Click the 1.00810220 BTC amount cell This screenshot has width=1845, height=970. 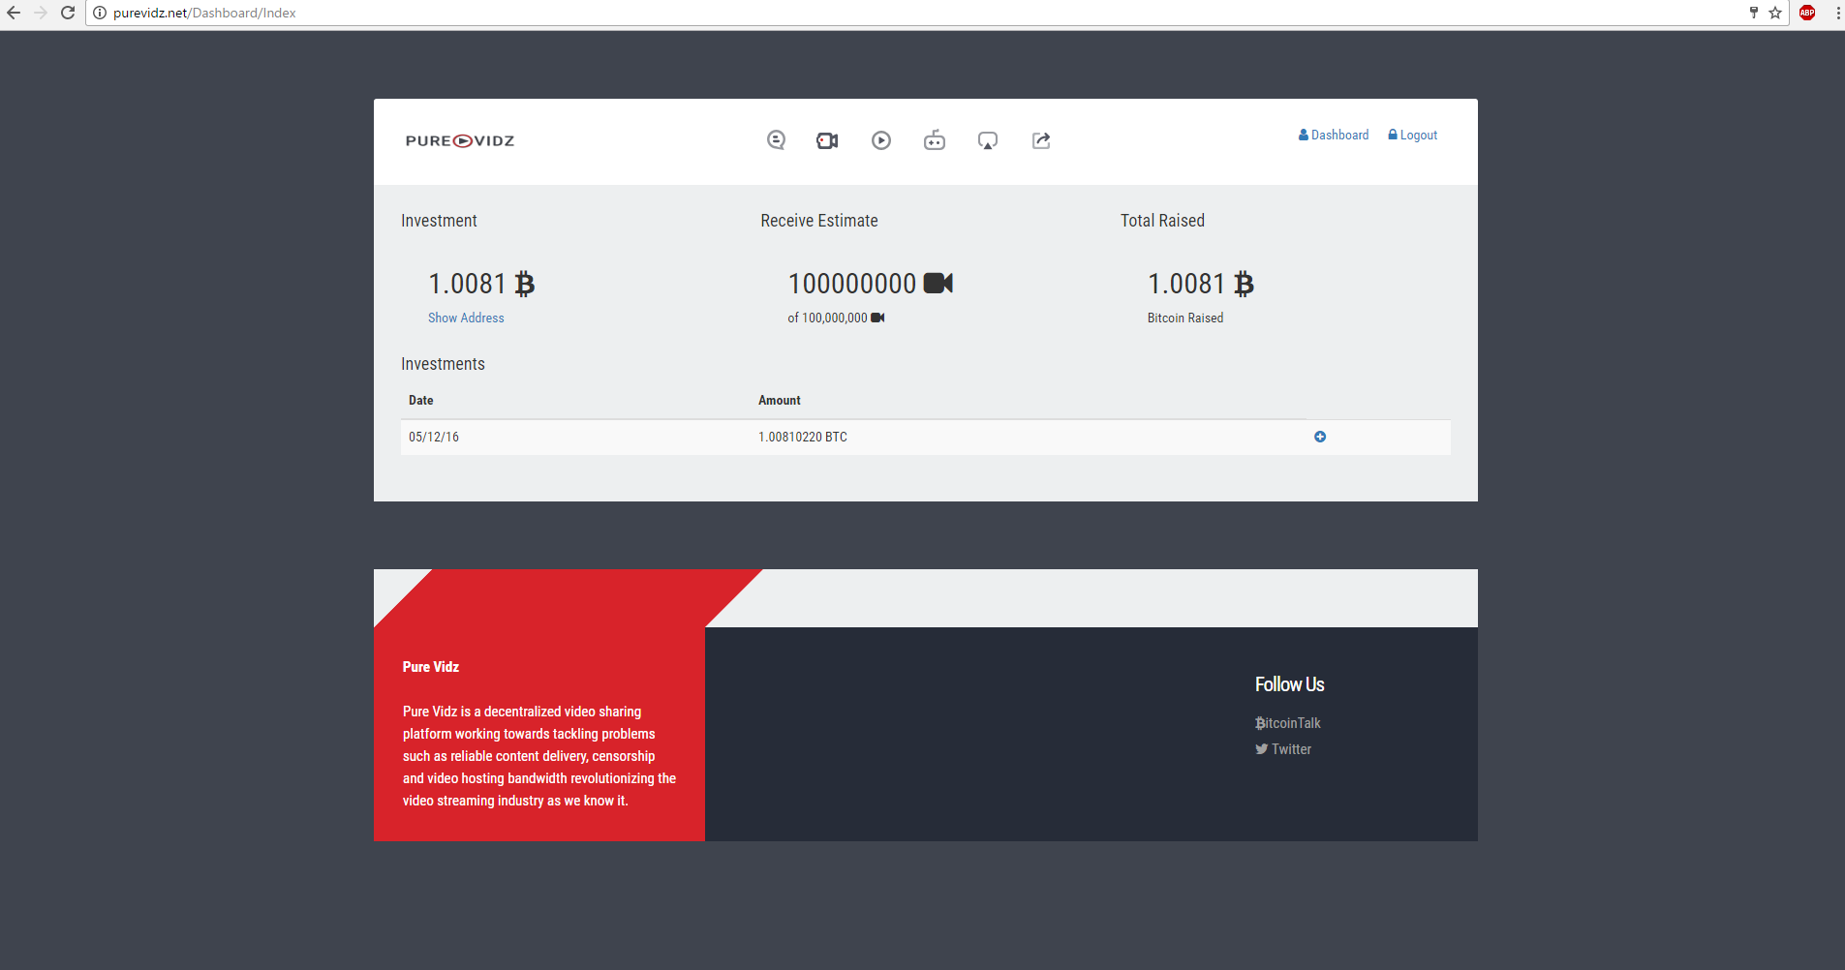tap(803, 438)
